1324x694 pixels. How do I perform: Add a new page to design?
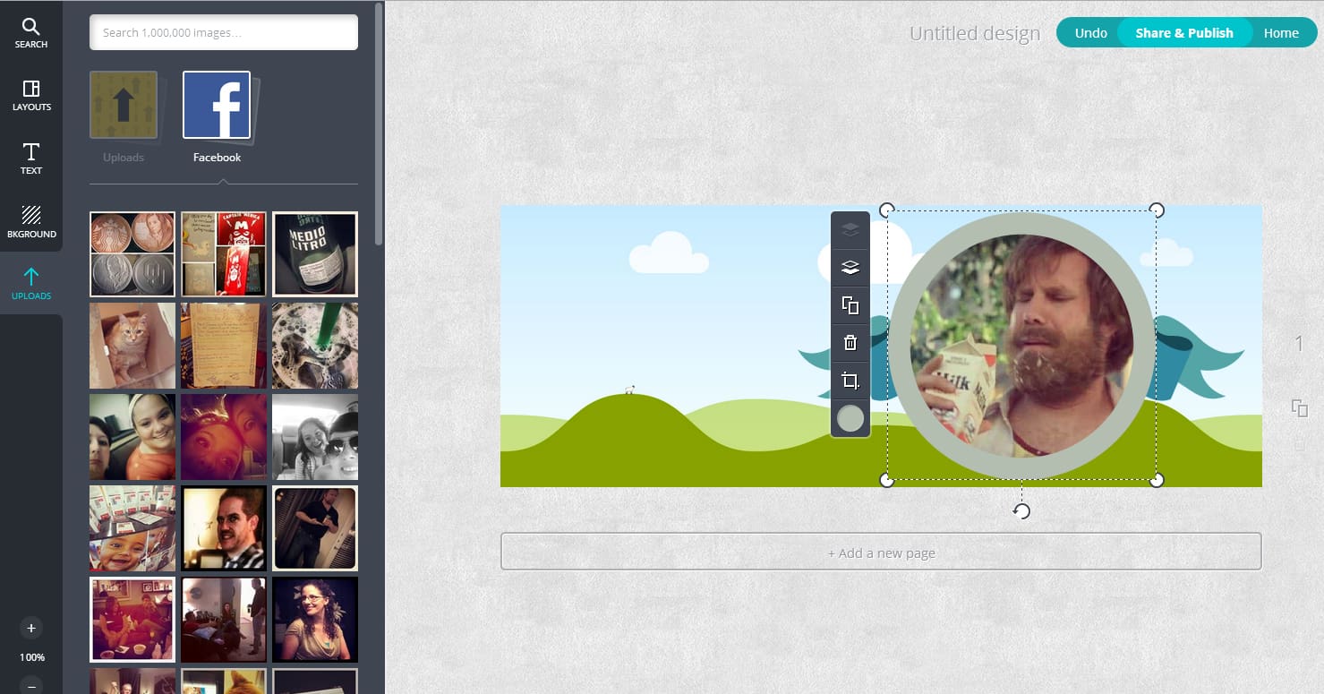click(881, 553)
